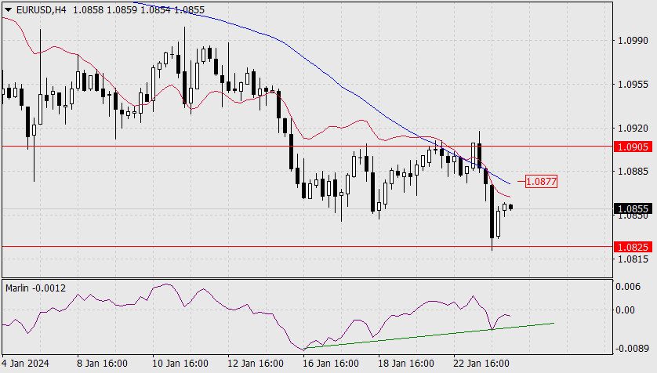Viewport: 657px width, 373px height.
Task: Select the red horizontal line at 1.0825
Action: click(307, 247)
